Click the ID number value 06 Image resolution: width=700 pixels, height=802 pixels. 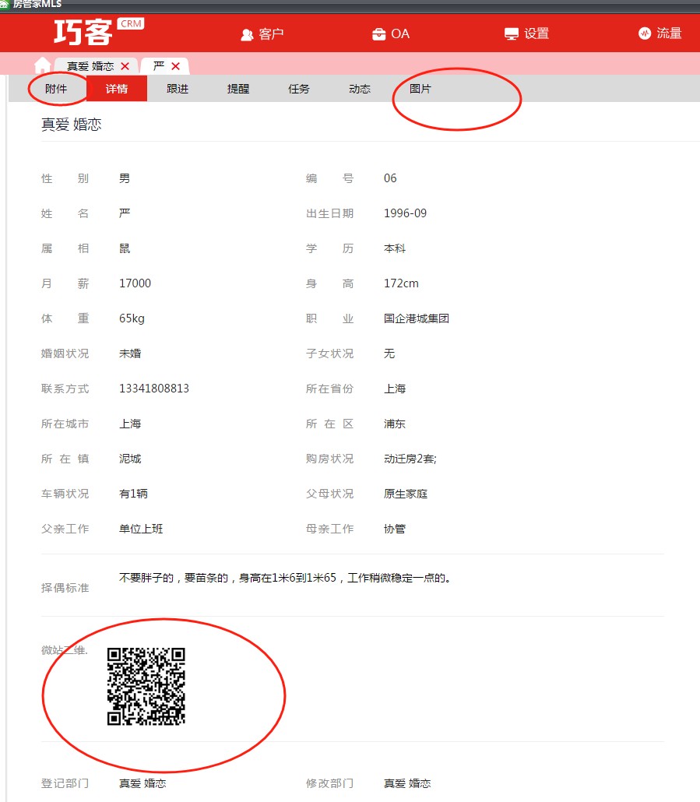(x=390, y=178)
